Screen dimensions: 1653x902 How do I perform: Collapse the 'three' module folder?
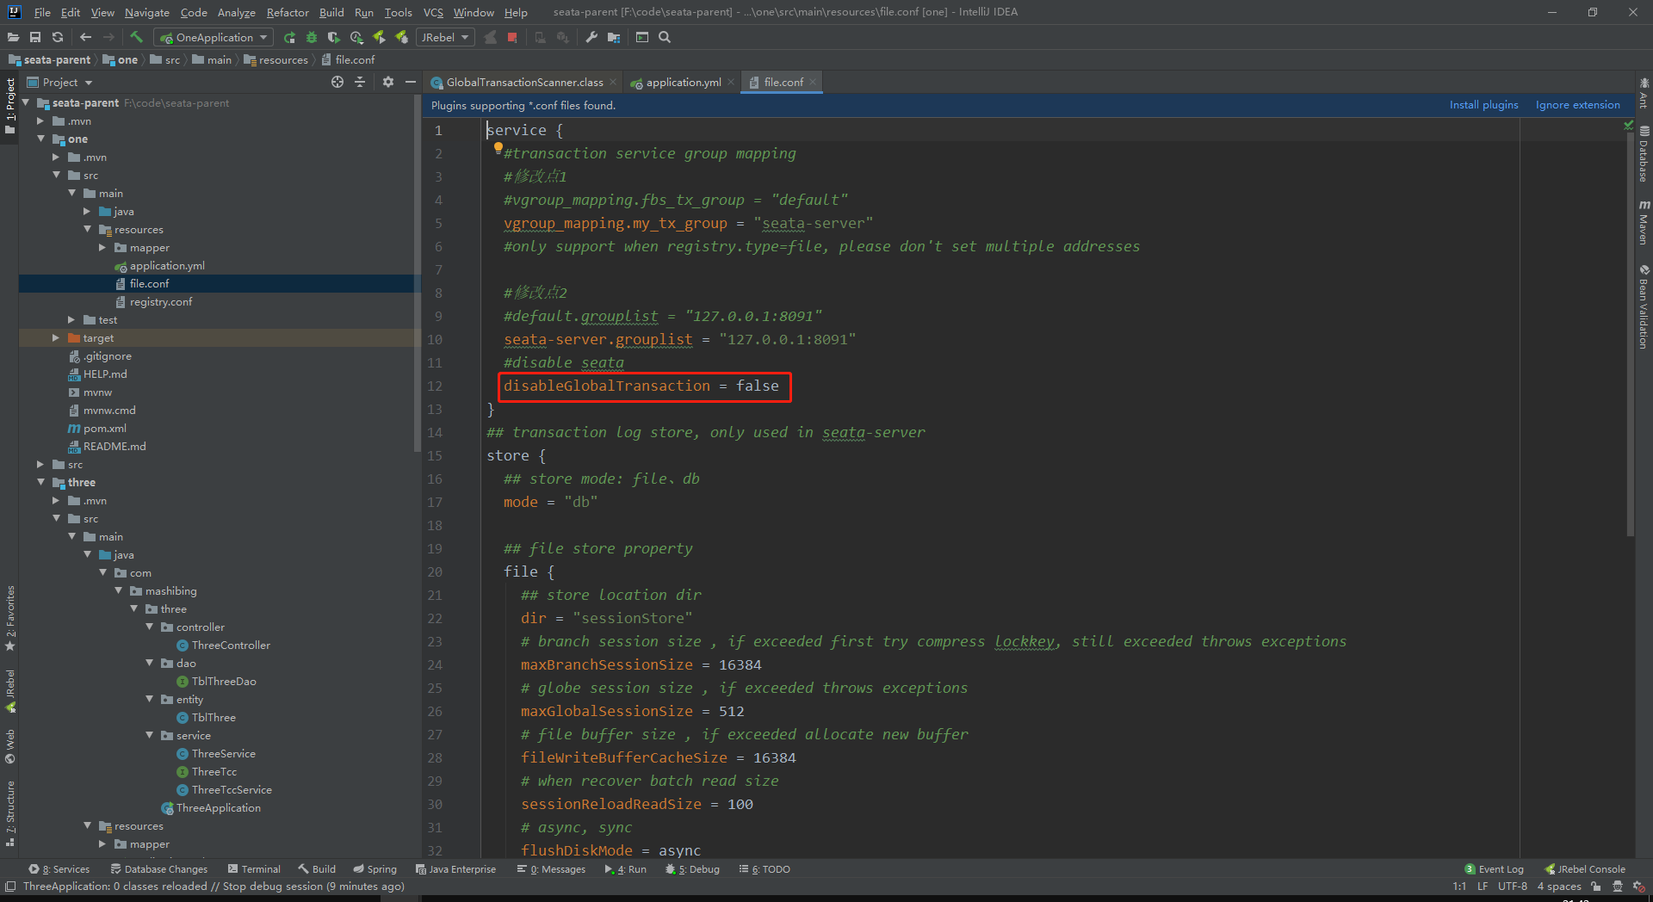coord(40,482)
